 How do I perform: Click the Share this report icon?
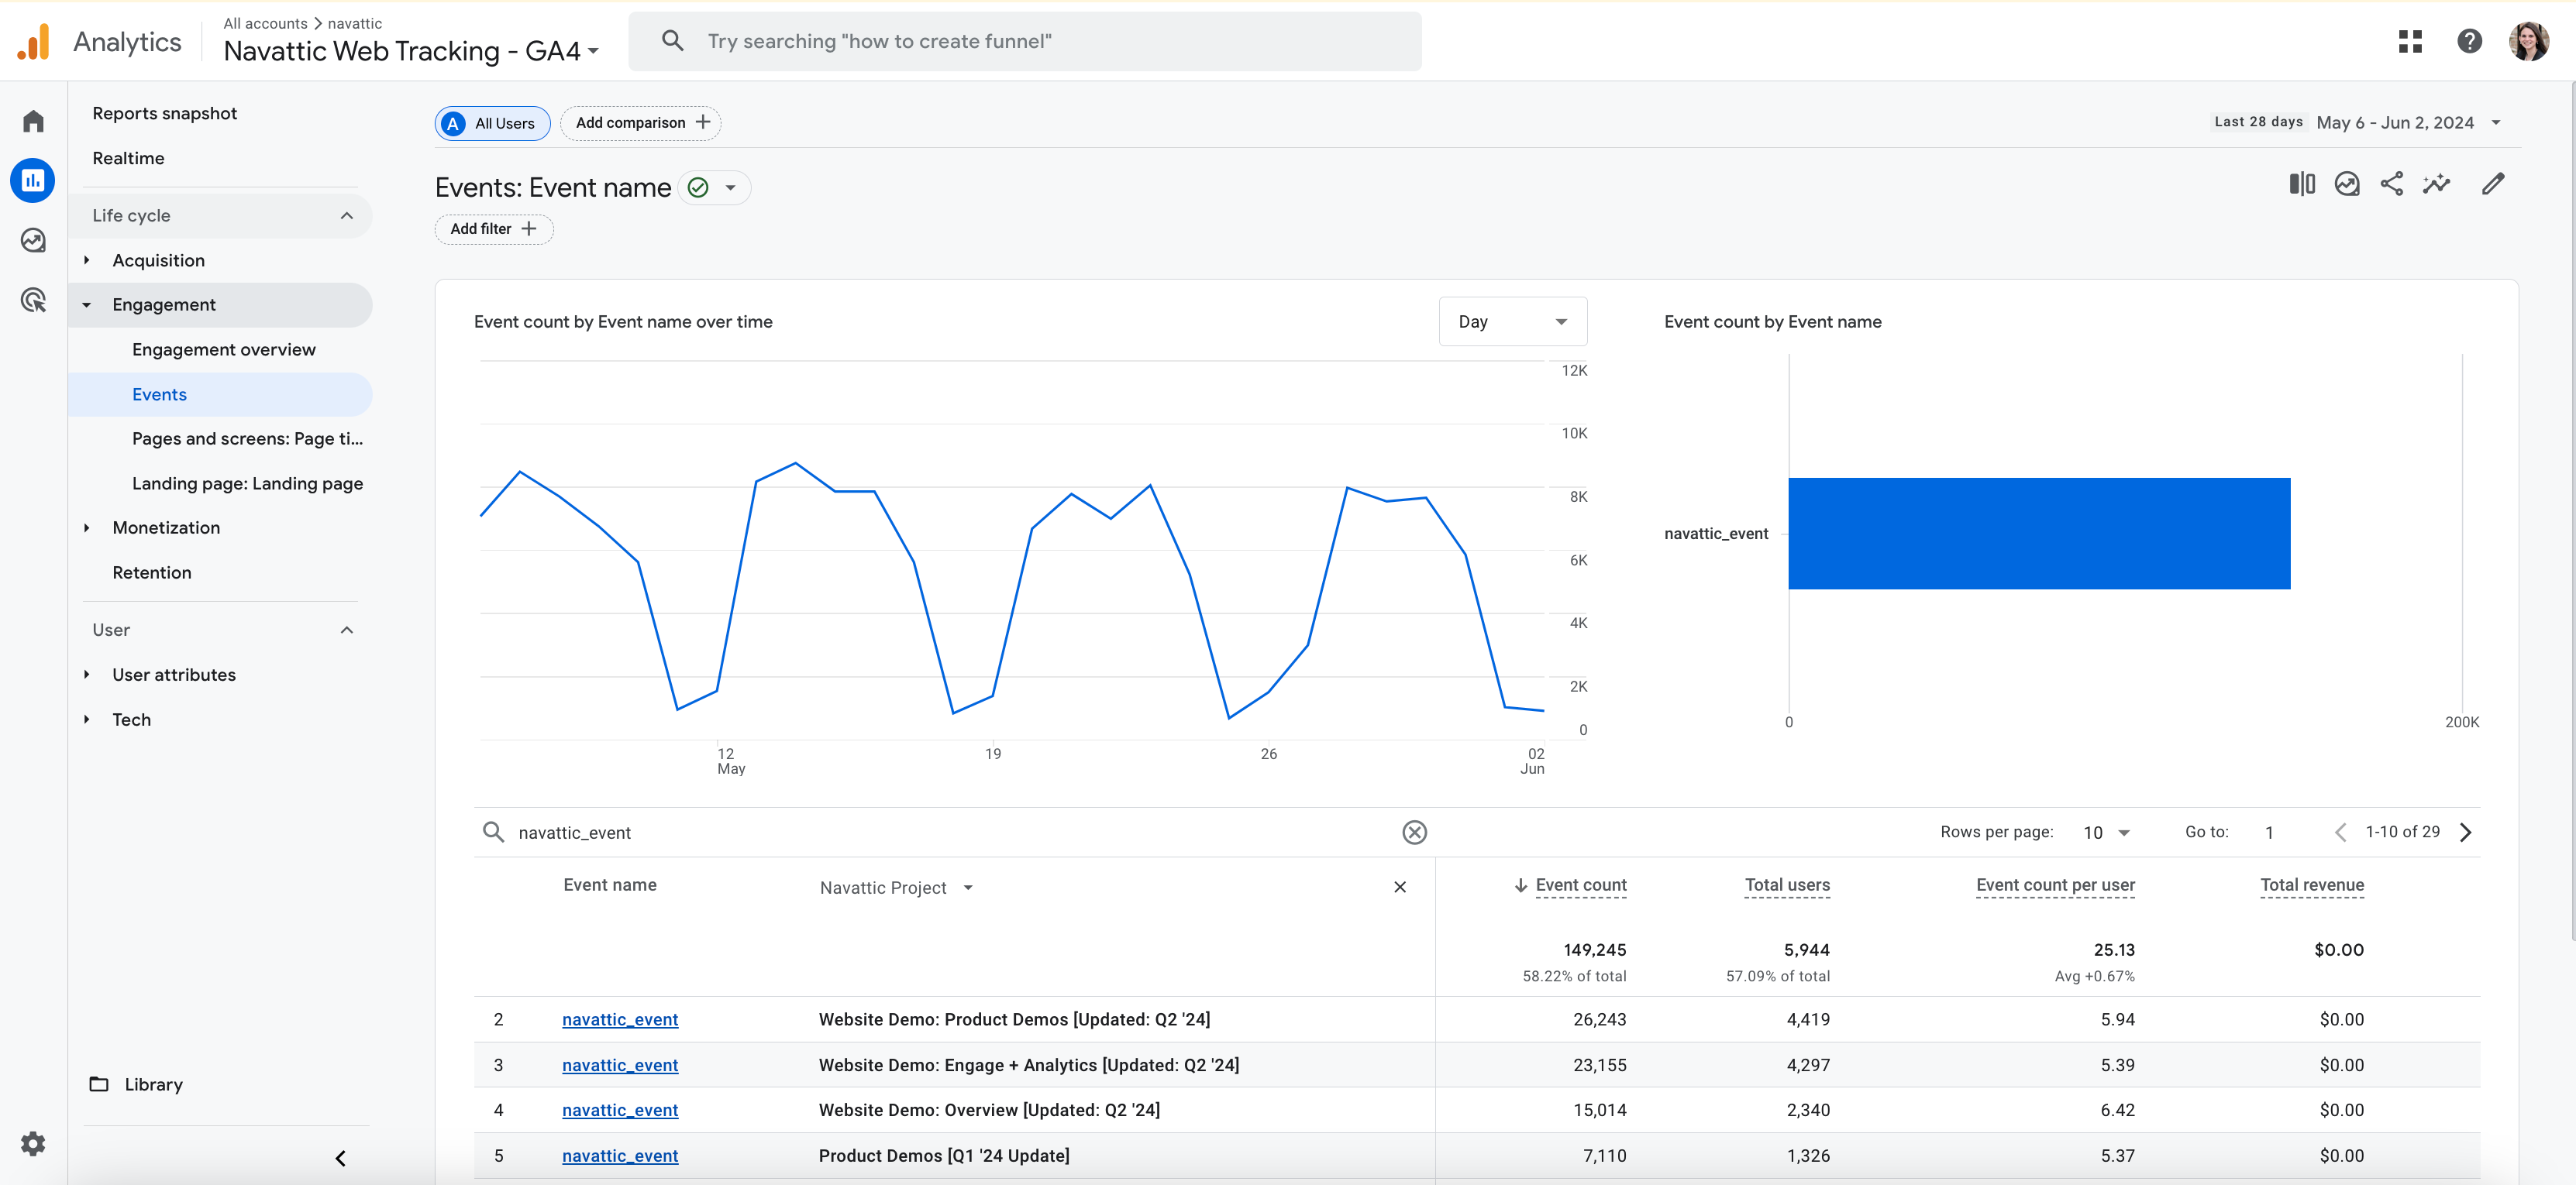coord(2392,184)
